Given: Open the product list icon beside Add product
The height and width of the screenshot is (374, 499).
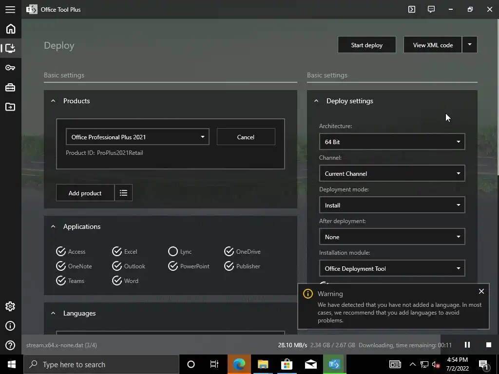Looking at the screenshot, I should (x=123, y=193).
